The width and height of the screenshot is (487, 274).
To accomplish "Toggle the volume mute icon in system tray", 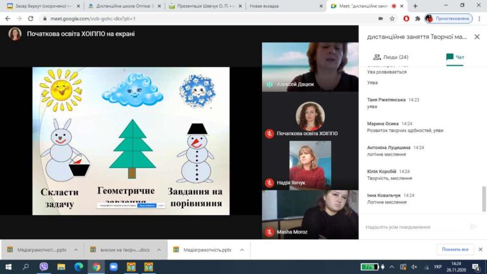I will click(414, 267).
